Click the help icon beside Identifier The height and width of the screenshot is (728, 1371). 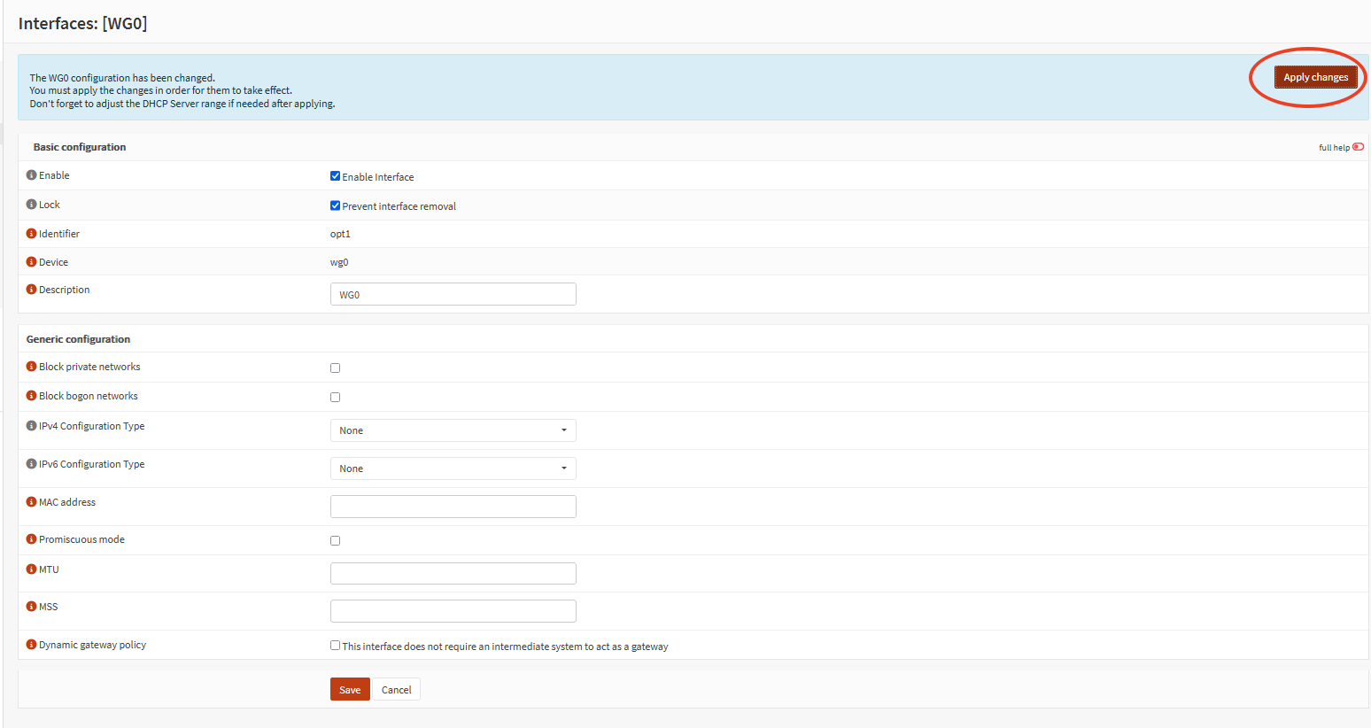click(x=32, y=234)
